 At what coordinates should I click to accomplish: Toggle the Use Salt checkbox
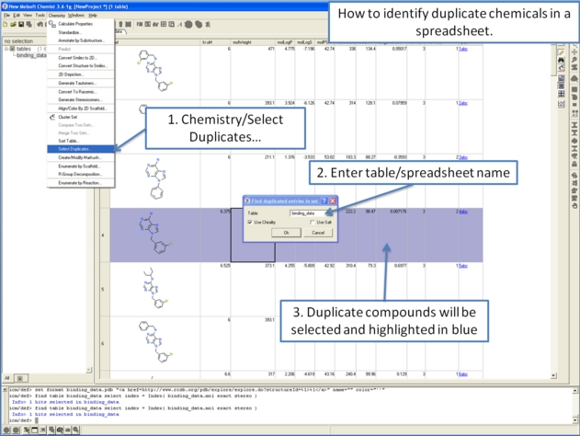point(312,222)
